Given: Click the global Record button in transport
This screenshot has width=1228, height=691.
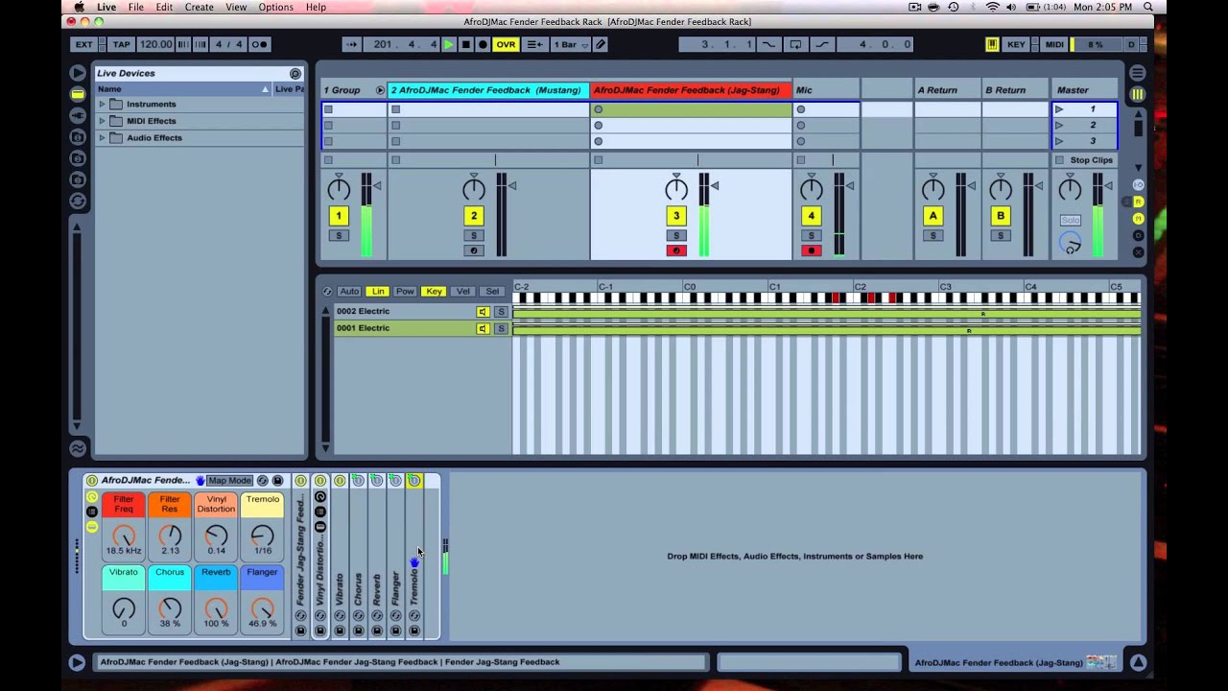Looking at the screenshot, I should pyautogui.click(x=483, y=44).
